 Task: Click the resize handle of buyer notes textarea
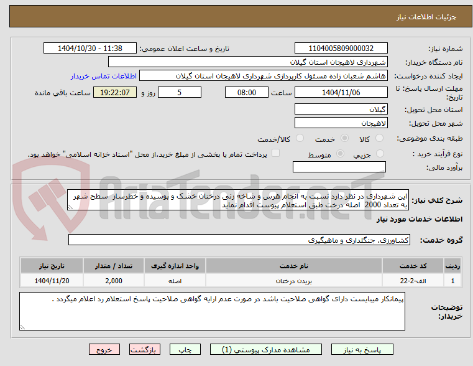[x=22, y=327]
